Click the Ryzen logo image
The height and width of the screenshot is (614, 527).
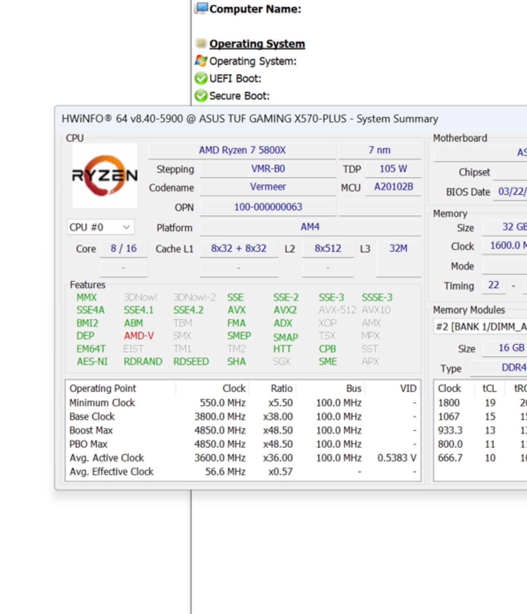[x=105, y=175]
